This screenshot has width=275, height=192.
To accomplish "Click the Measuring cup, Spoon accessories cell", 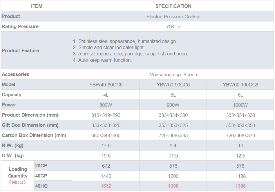I will (x=173, y=75).
